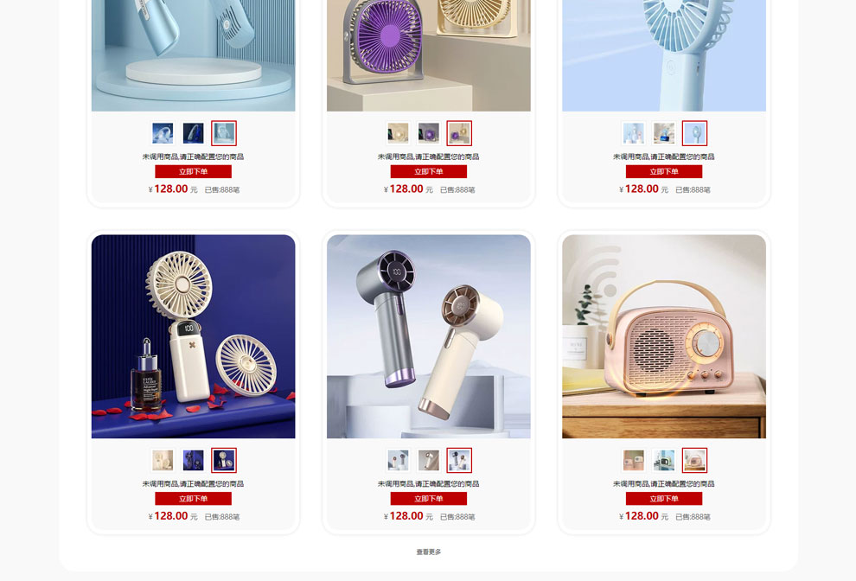
Task: Click 立即下单 under the top-left blue fan product
Action: pos(194,171)
